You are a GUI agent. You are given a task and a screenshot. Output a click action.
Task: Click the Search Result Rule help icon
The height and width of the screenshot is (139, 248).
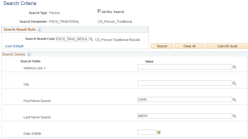40,30
